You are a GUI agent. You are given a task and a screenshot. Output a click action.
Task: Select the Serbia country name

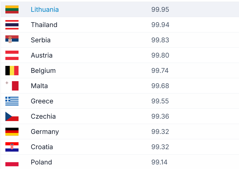coord(41,40)
